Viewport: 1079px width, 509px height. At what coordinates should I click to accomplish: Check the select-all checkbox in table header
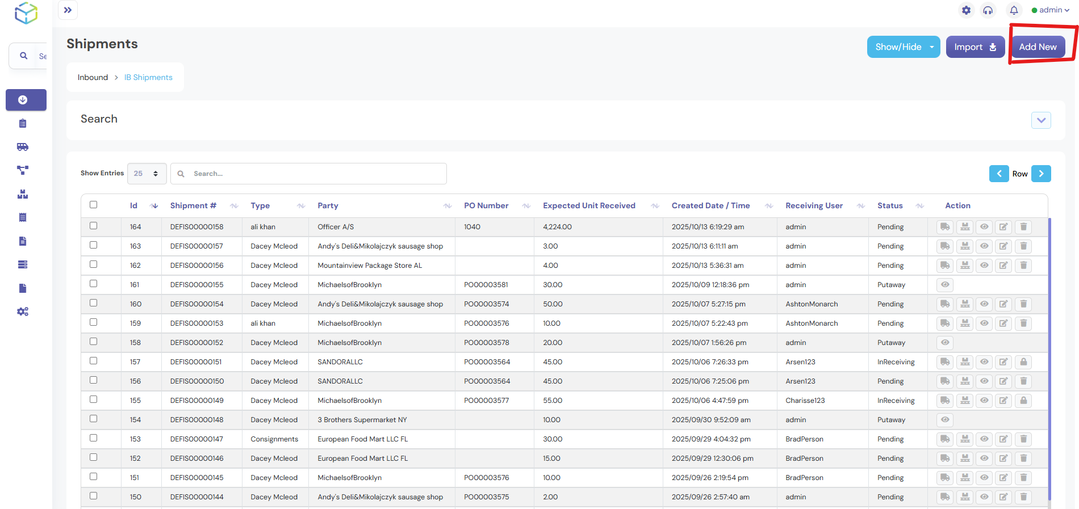tap(94, 205)
